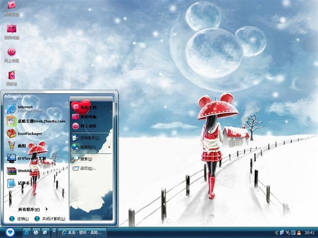Viewport: 318px width, 238px height.
Task: Expand 所有程序(P) all programs list
Action: [x=32, y=209]
